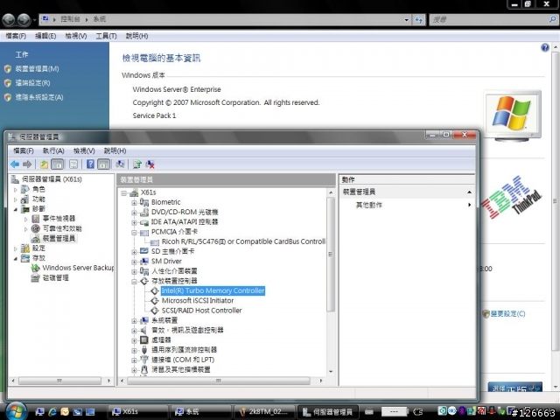Click the Advanced system settings link

click(38, 97)
